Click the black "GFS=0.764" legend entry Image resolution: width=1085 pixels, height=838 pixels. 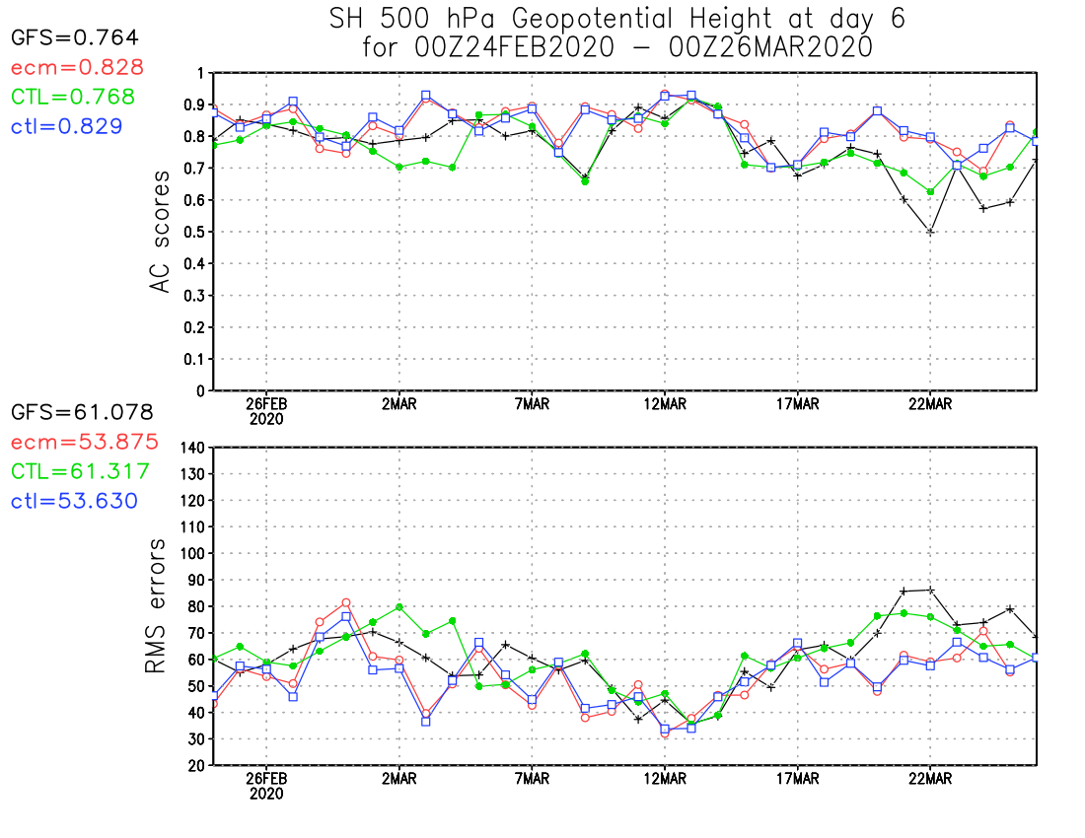75,37
